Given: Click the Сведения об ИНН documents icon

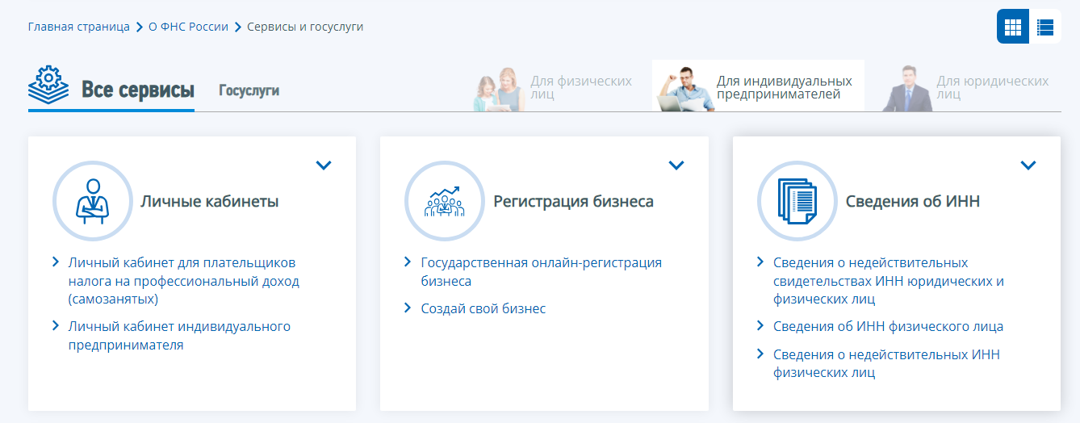Looking at the screenshot, I should pyautogui.click(x=796, y=201).
